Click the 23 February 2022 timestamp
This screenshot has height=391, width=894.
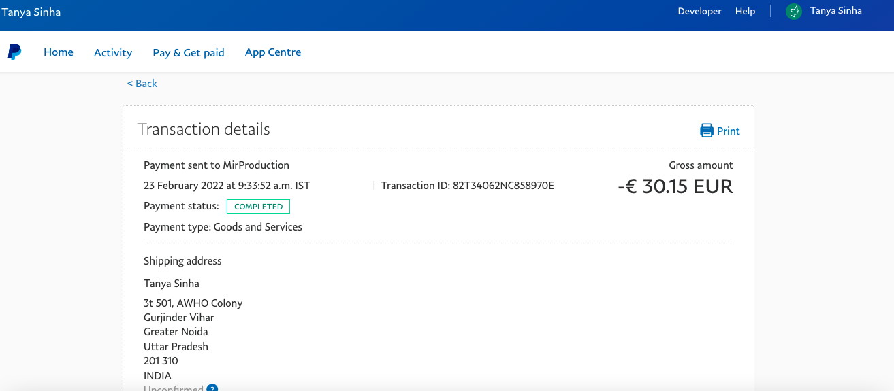coord(227,185)
